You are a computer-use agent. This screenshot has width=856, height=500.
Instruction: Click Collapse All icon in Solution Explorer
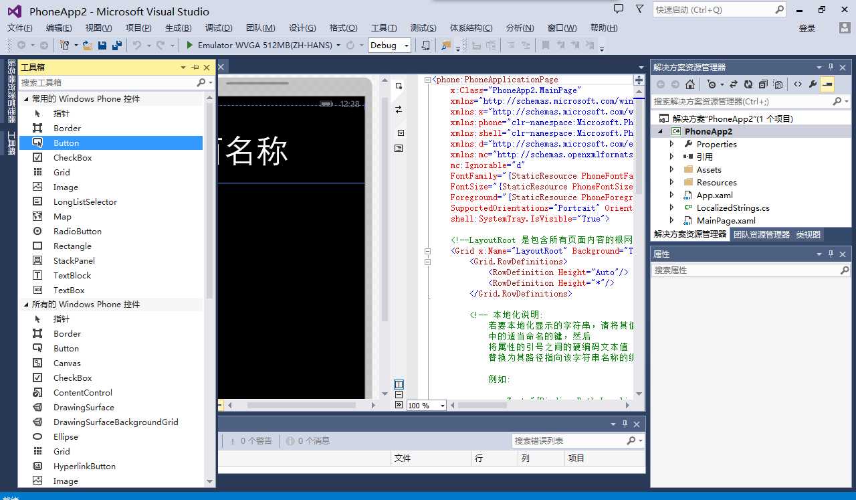[763, 84]
